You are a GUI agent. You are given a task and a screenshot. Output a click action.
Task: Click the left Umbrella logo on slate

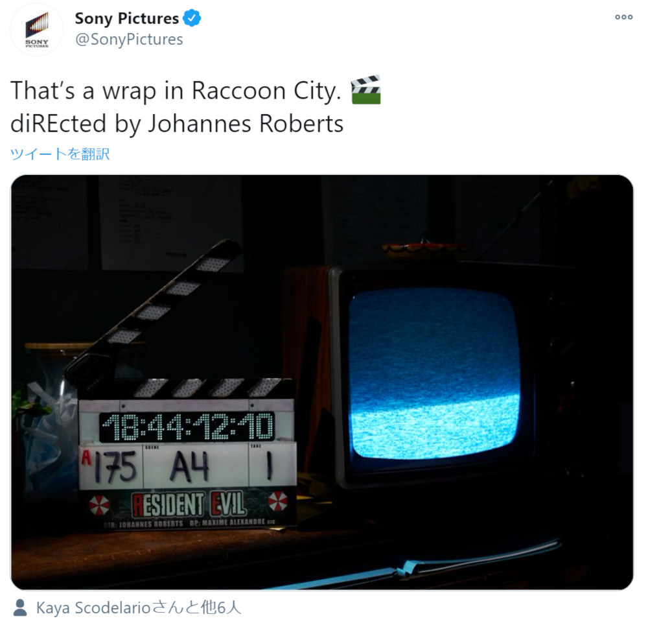100,505
